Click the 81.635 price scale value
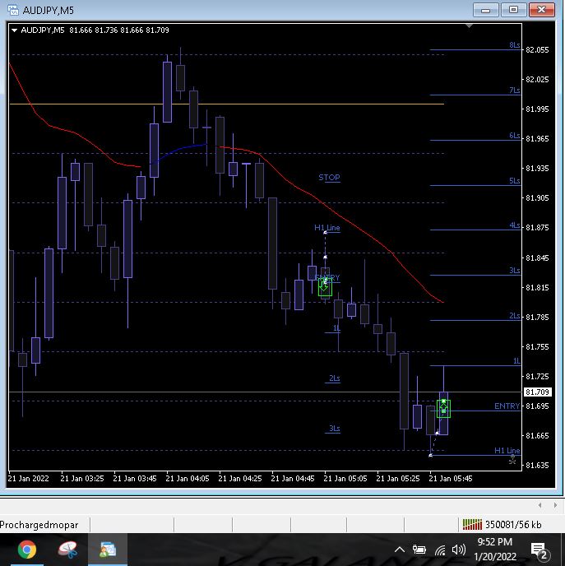Screen dimensions: 565x566 [x=537, y=465]
